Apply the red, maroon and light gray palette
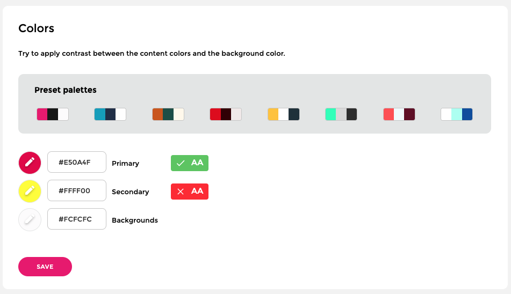Viewport: 511px width, 294px height. coord(226,114)
